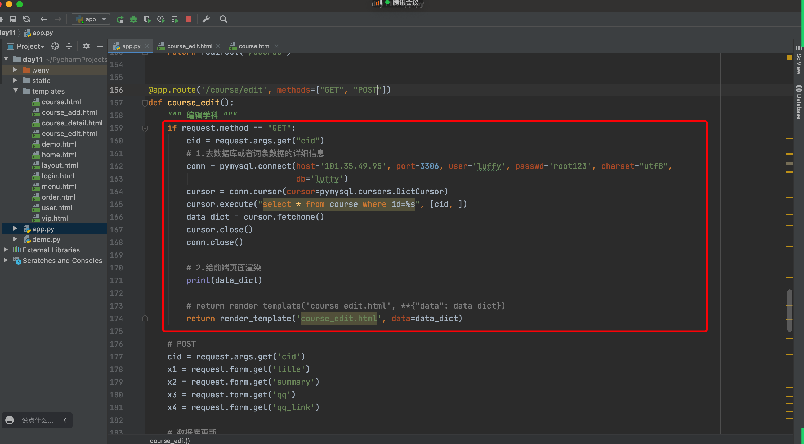Start debugging with the bug icon
The image size is (804, 444).
coord(133,19)
